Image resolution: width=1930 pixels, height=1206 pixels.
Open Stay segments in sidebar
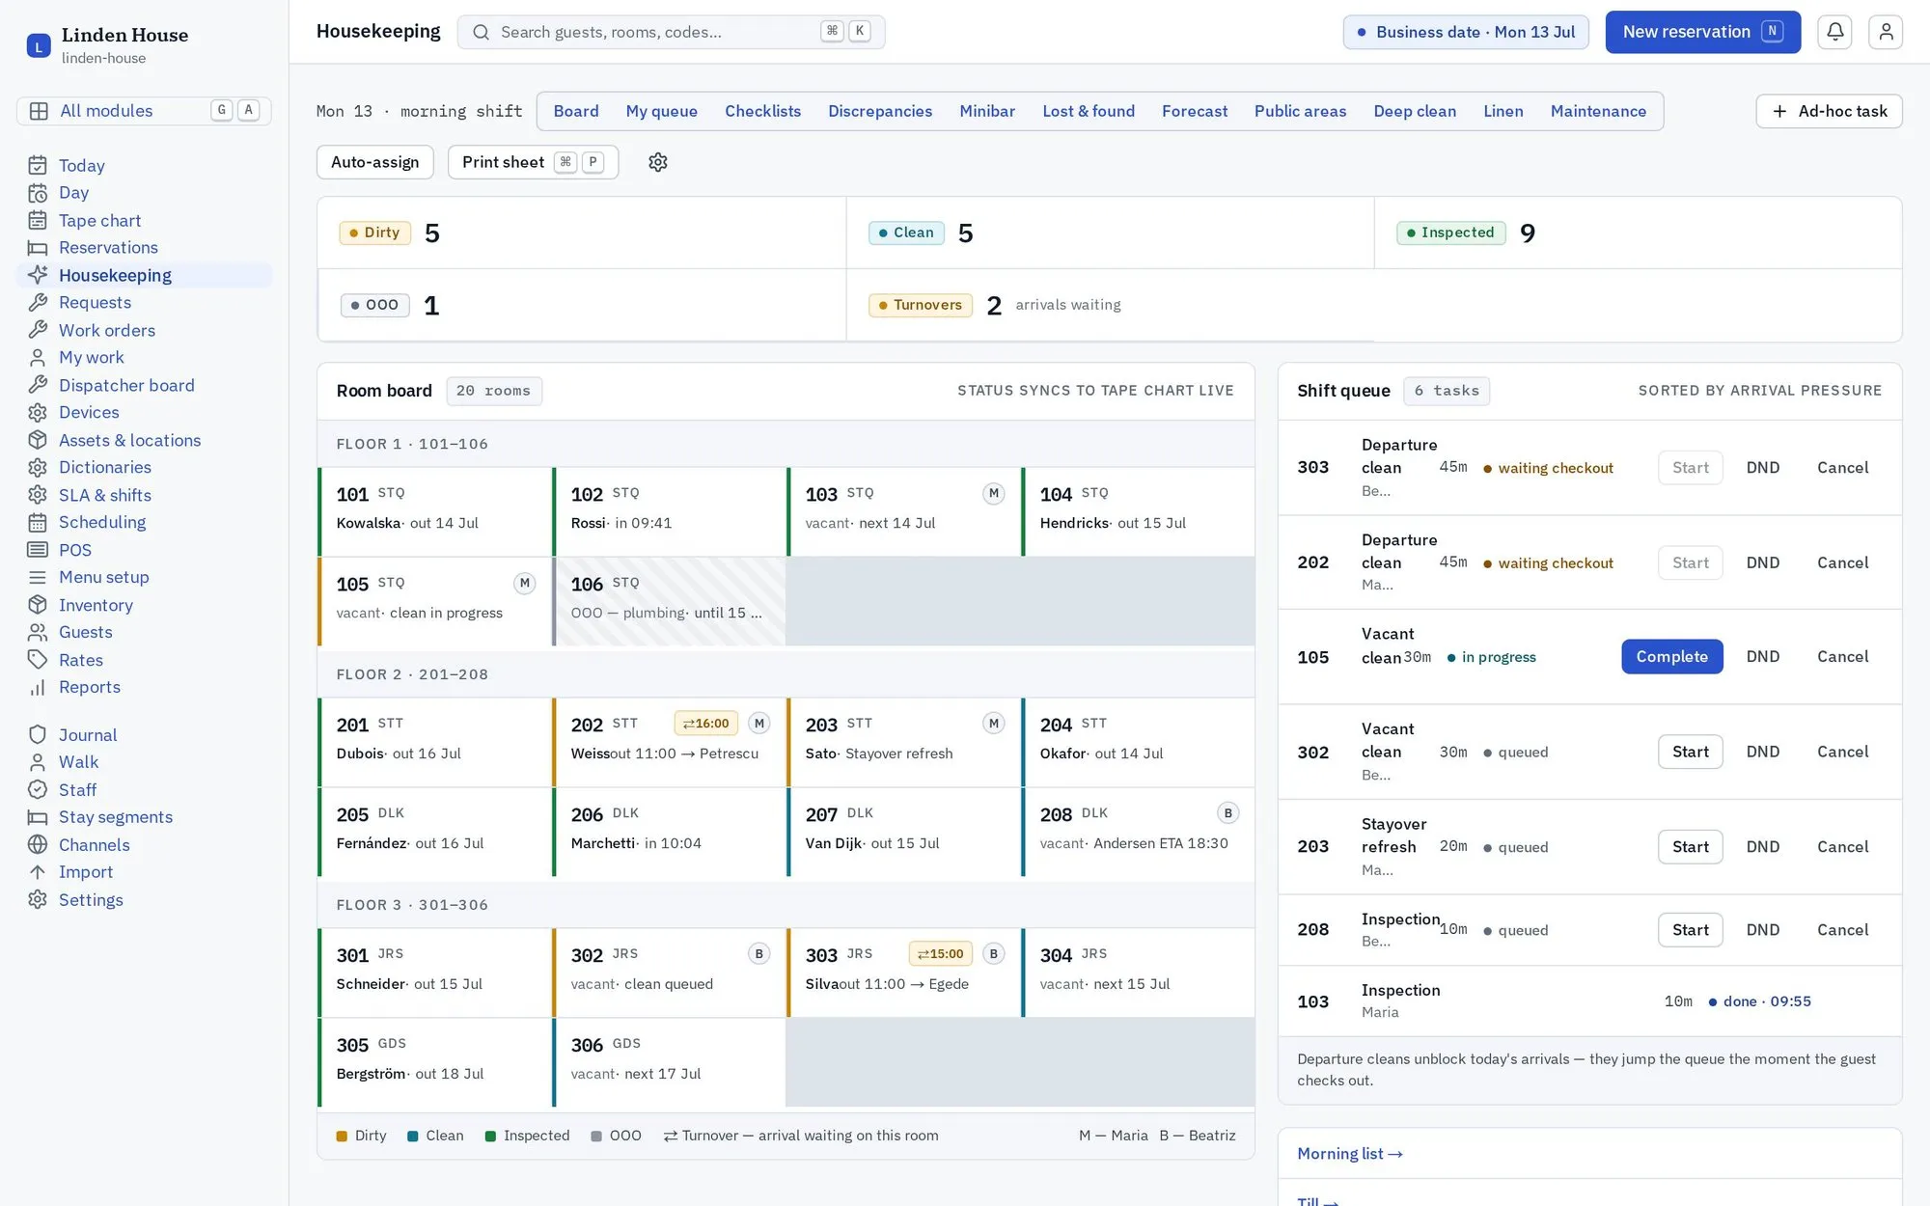[x=116, y=817]
